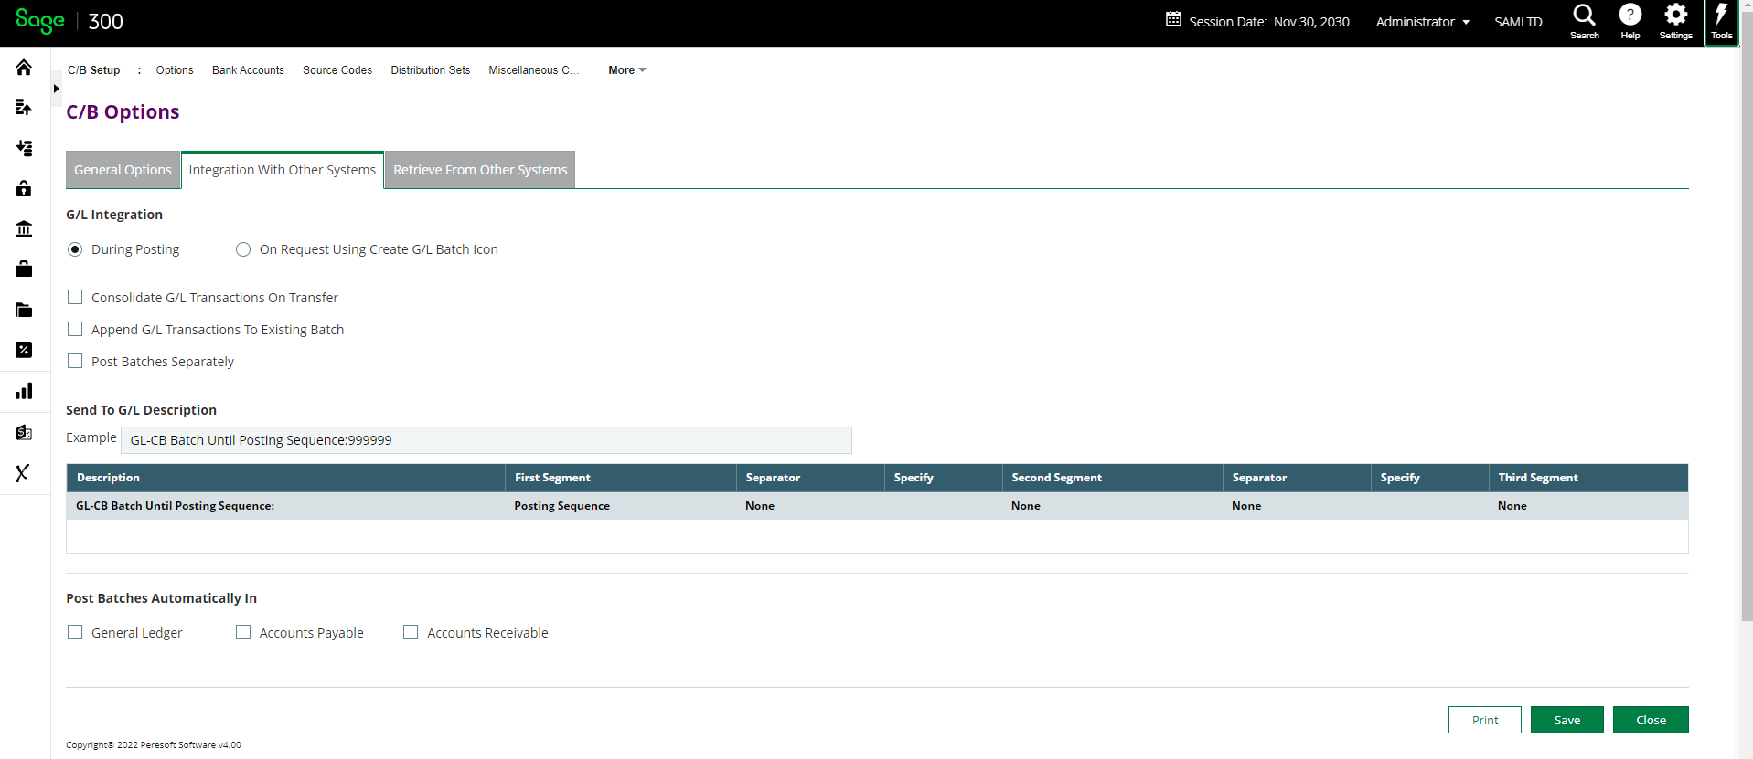Click the Example description input field
The image size is (1753, 759).
[486, 440]
